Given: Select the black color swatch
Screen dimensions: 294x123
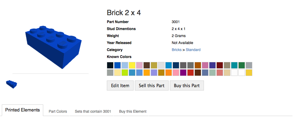Looking at the screenshot, I should [110, 65].
